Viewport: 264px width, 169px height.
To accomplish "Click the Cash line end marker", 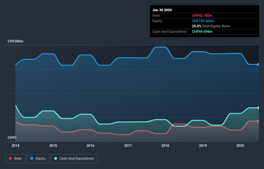I will [x=259, y=108].
